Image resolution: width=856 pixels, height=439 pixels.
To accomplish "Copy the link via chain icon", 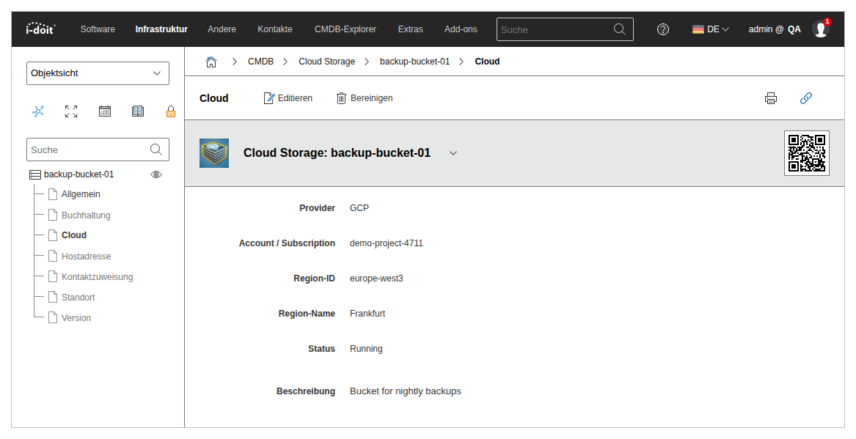I will coord(806,98).
